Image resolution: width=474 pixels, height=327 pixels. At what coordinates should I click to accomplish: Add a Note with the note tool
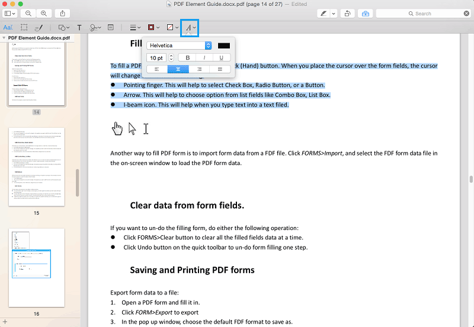(x=111, y=27)
